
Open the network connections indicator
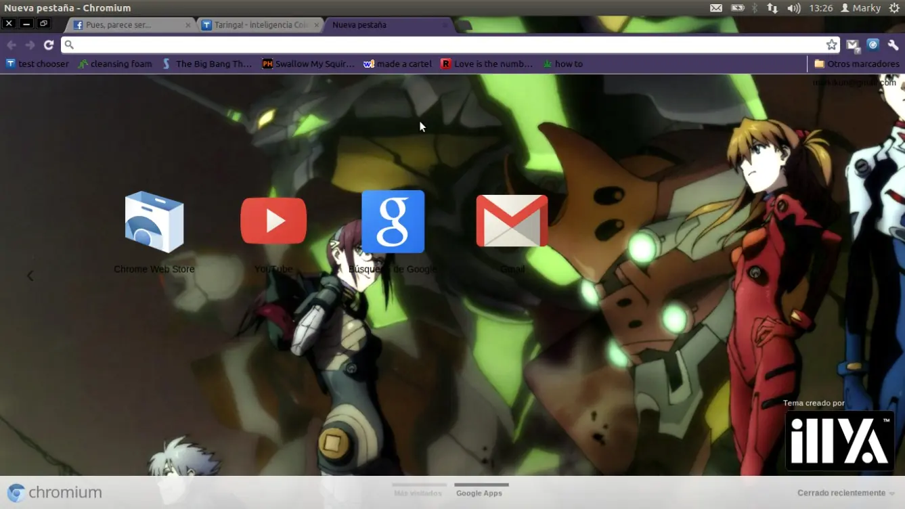772,8
